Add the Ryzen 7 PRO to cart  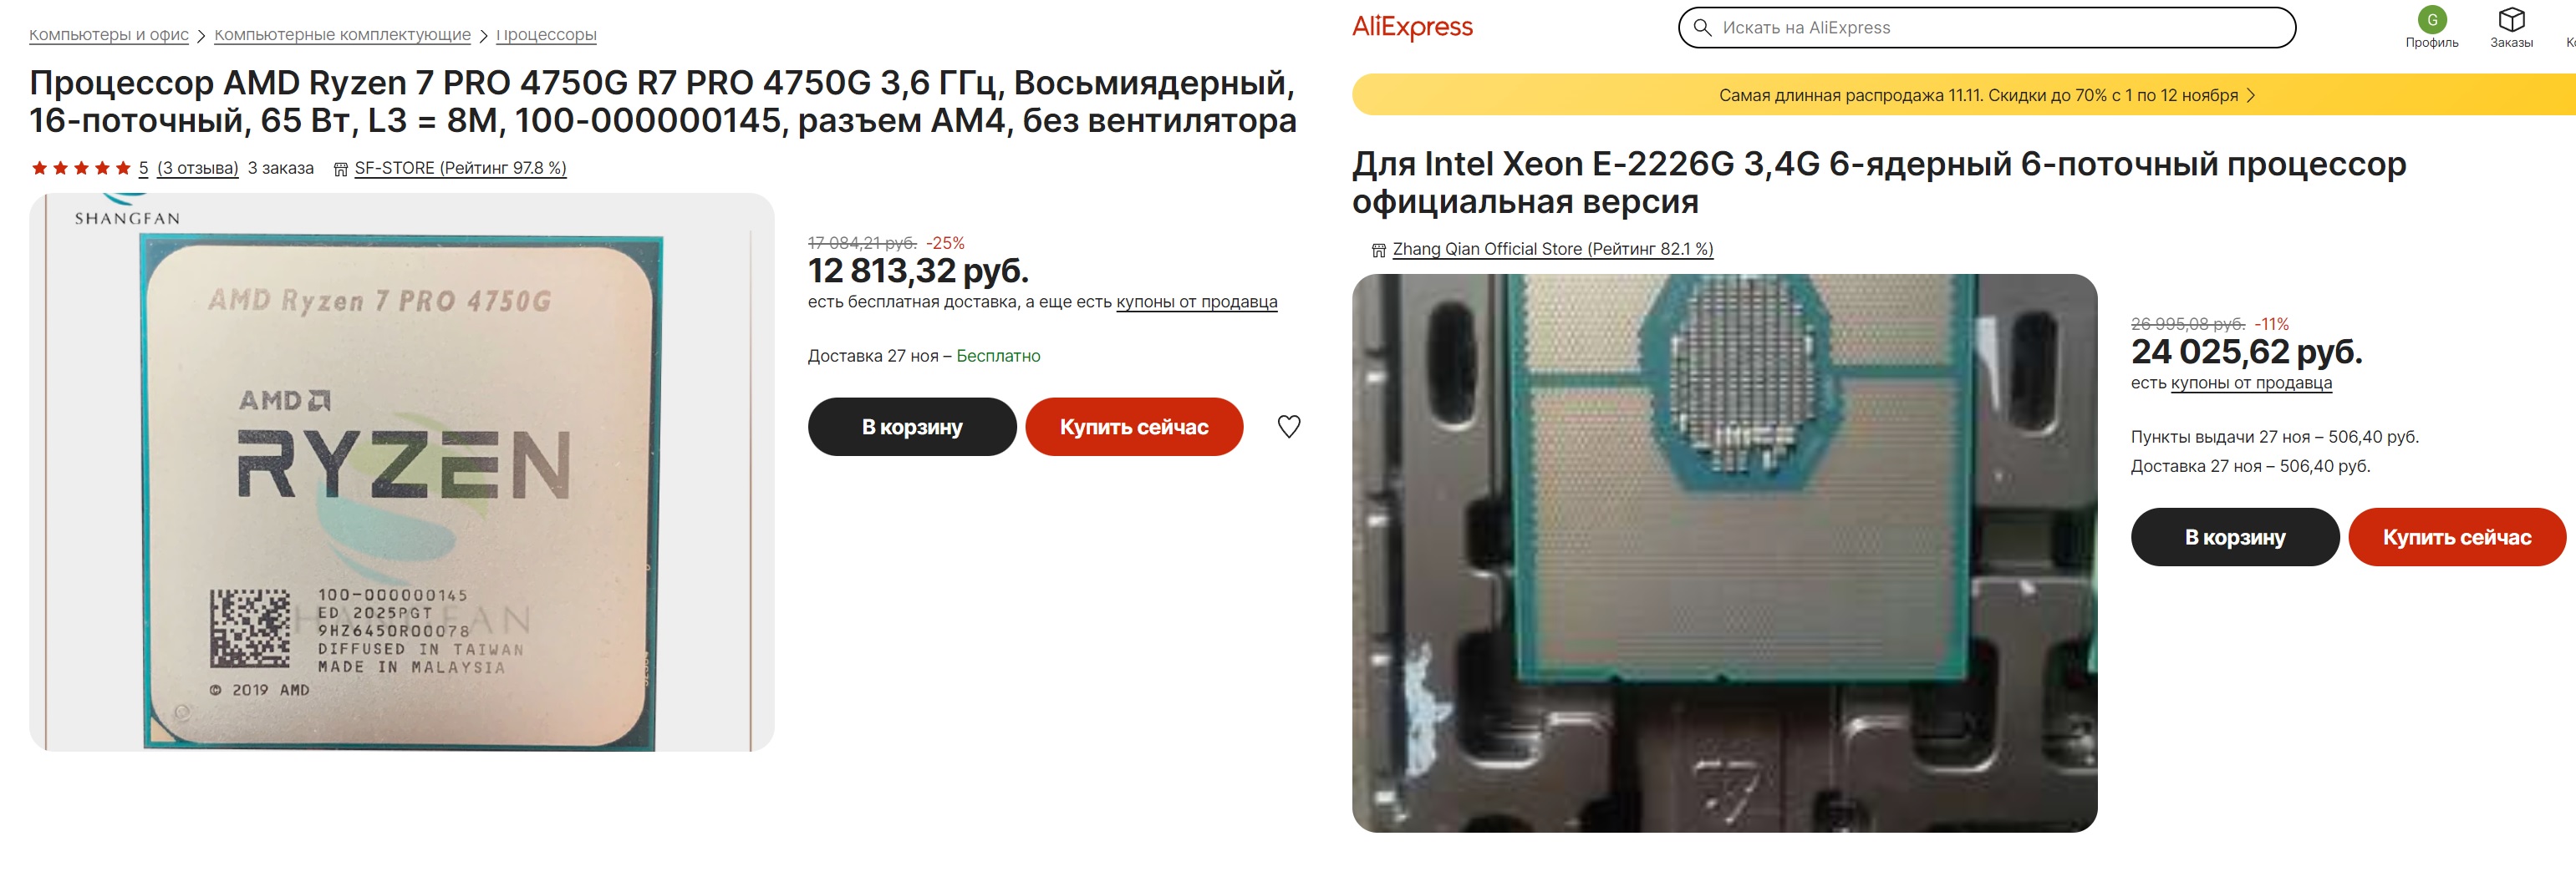[x=912, y=427]
